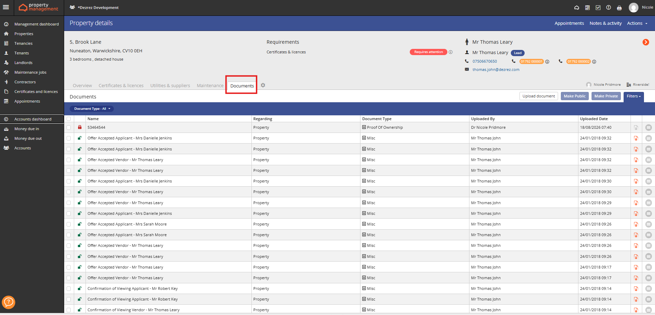Expand the Actions menu
The height and width of the screenshot is (315, 655).
click(637, 23)
